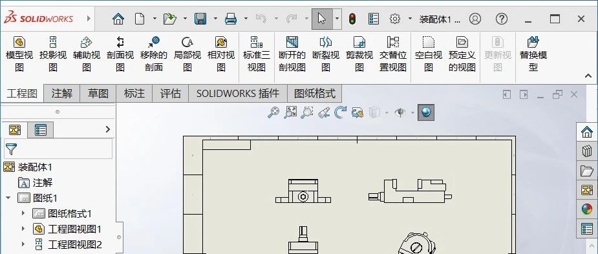This screenshot has width=598, height=254.
Task: Open a file with the Open icon
Action: pyautogui.click(x=170, y=19)
